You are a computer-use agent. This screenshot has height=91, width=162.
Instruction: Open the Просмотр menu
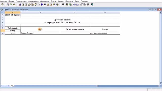[x=69, y=1]
